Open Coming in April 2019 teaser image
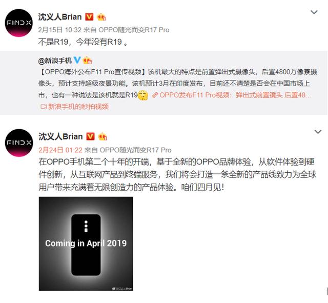Screen dimensions: 328x303 [x=86, y=244]
